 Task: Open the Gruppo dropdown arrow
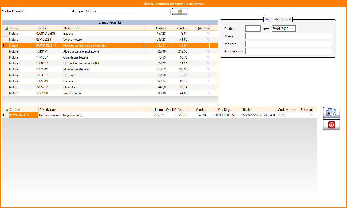point(168,12)
